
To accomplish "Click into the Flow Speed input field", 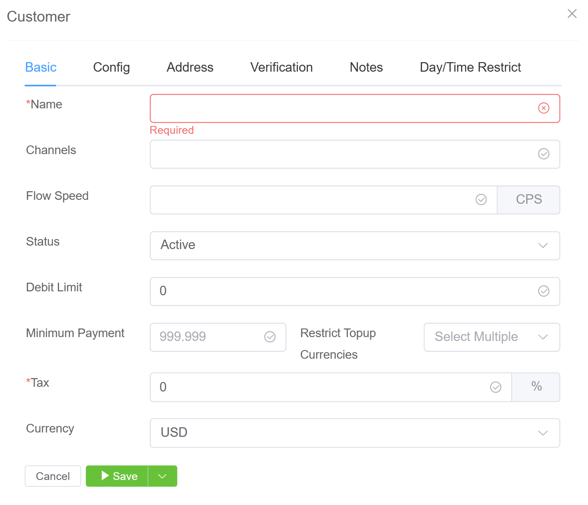I will coord(311,200).
